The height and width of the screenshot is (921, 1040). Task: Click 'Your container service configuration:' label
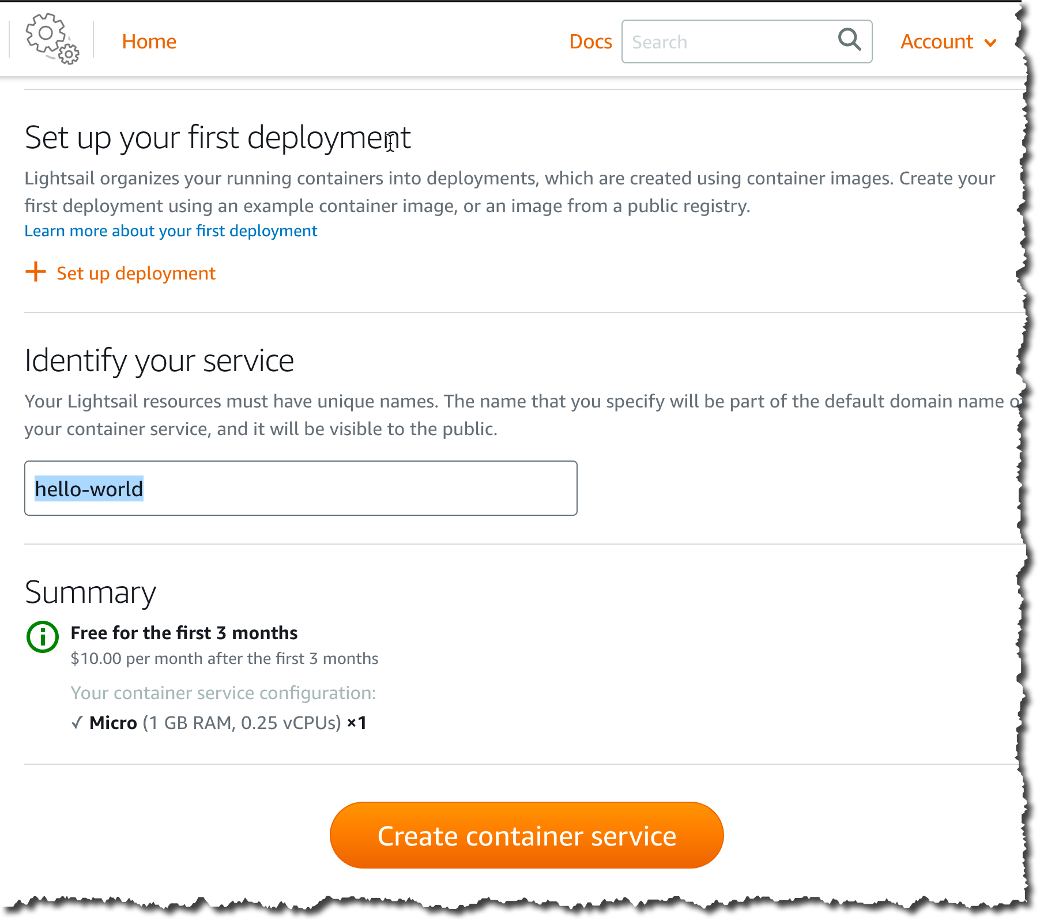223,693
